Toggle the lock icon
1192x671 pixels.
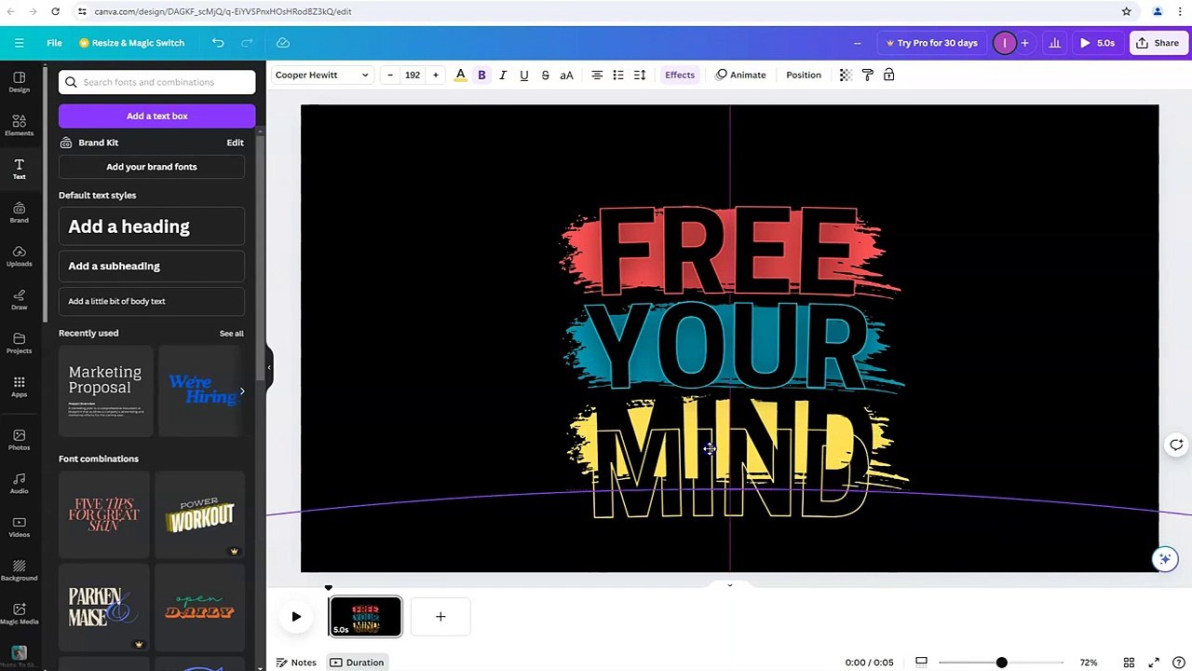(x=888, y=75)
